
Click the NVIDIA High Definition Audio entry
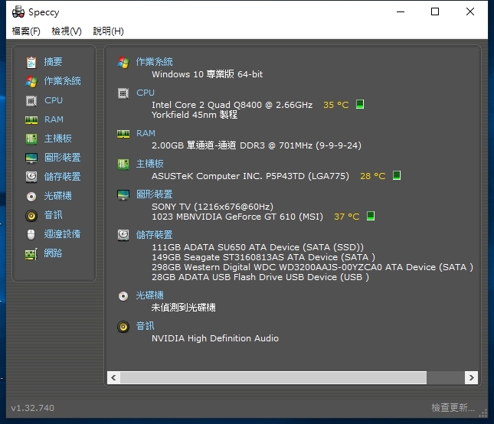click(x=215, y=338)
